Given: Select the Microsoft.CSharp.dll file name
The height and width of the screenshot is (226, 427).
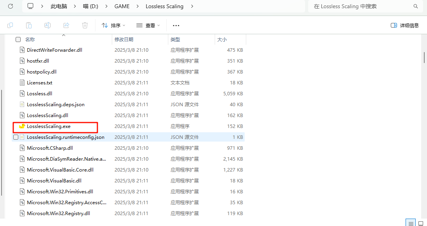Looking at the screenshot, I should (50, 148).
